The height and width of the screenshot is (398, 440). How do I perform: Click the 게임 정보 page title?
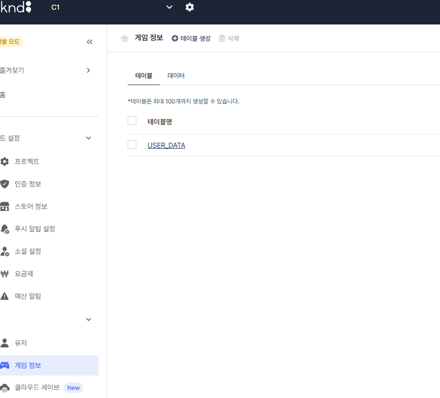point(149,38)
